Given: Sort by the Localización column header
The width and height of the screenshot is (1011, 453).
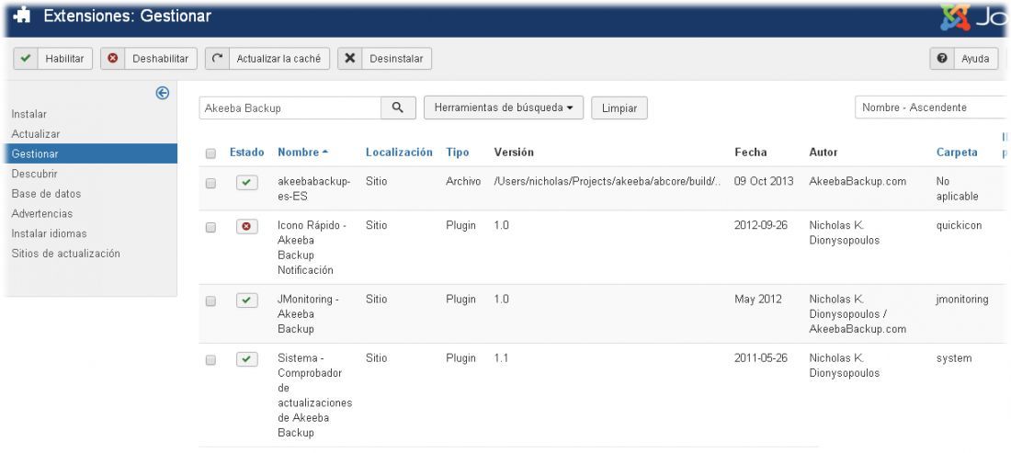Looking at the screenshot, I should 399,153.
